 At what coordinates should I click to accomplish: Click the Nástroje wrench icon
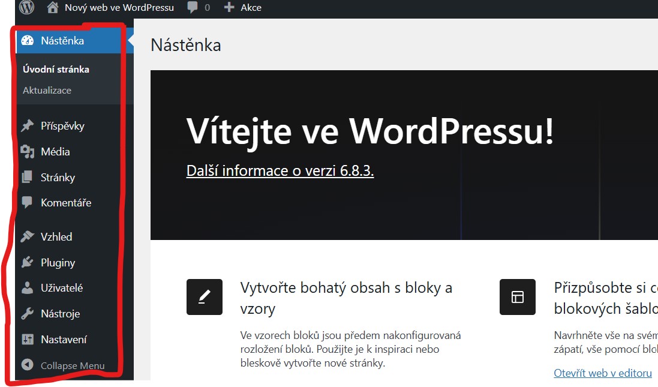[x=28, y=314]
